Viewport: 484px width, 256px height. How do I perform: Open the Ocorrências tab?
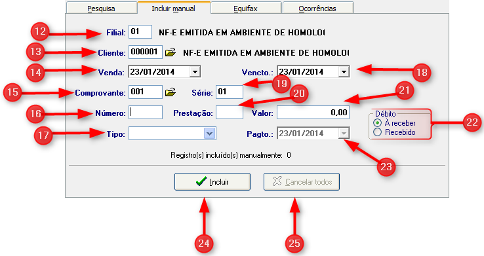[317, 9]
